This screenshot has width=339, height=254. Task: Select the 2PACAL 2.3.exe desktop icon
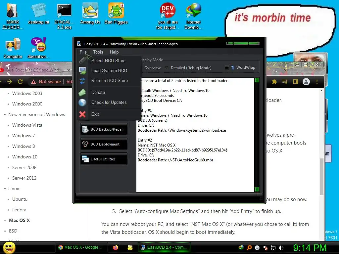point(64,17)
